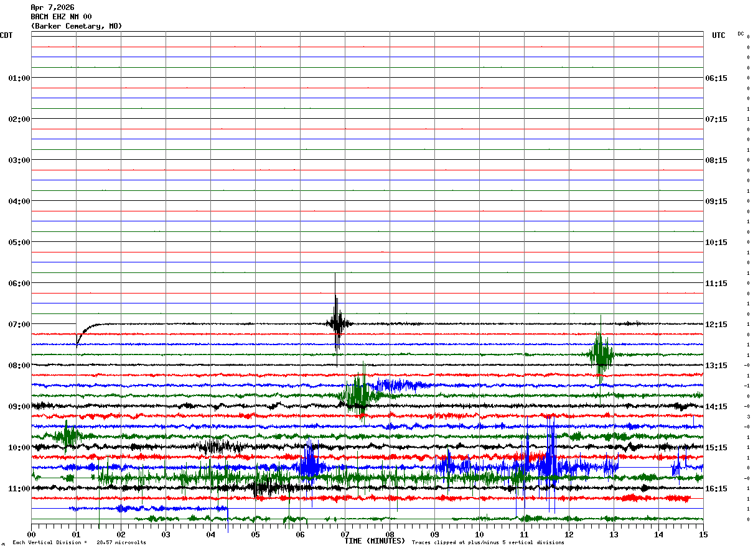
Task: Click the 03:00 CDT time label
Action: [19, 160]
